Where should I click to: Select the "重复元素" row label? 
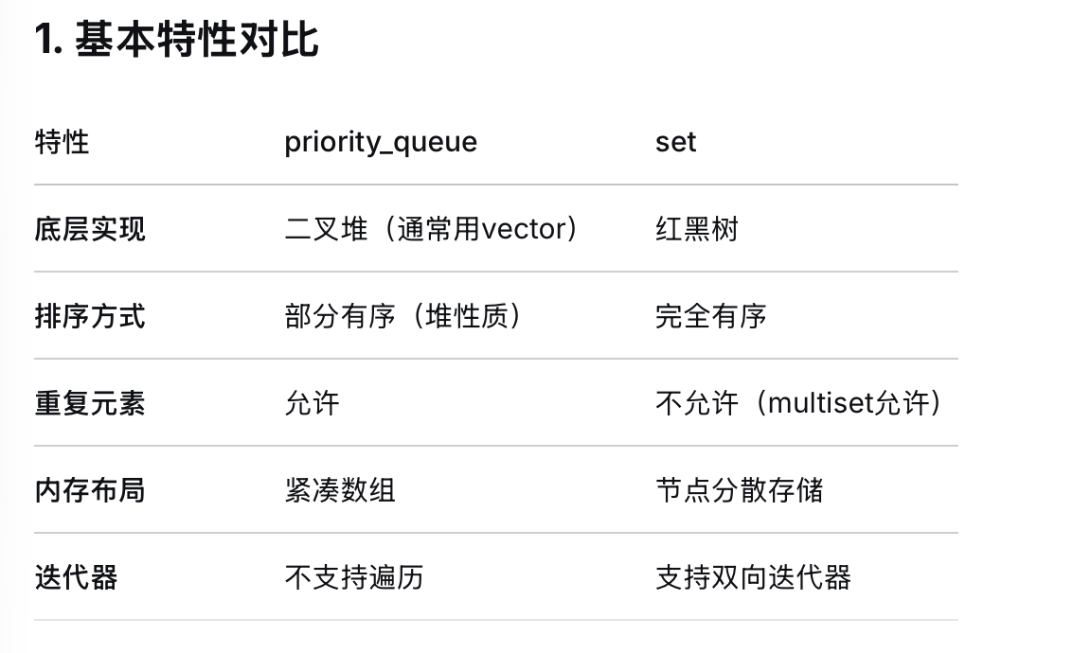point(90,403)
